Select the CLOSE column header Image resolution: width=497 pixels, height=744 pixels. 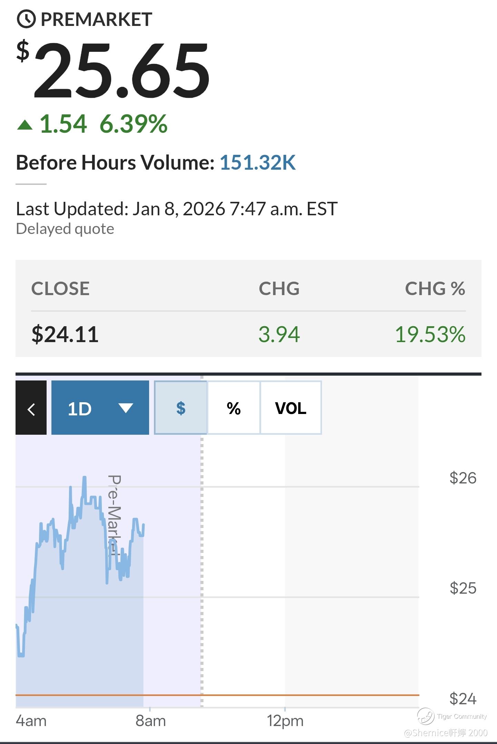pos(60,289)
